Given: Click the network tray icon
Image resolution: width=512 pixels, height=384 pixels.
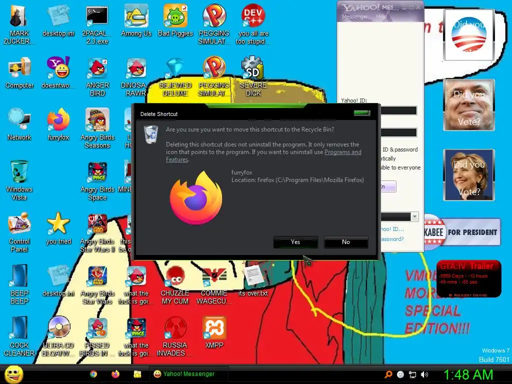Looking at the screenshot, I should [412, 374].
